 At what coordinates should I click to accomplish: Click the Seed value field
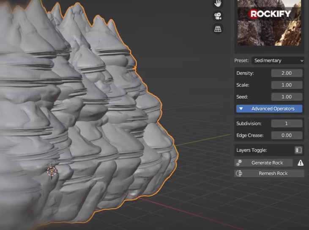287,97
